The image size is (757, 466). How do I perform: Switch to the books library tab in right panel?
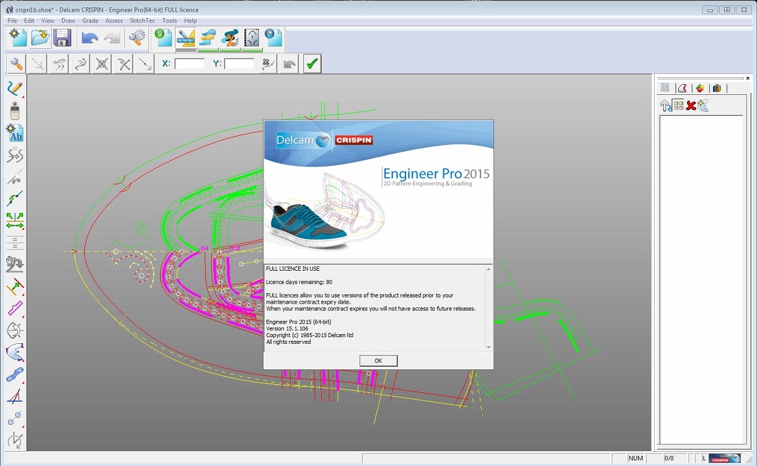pyautogui.click(x=717, y=88)
